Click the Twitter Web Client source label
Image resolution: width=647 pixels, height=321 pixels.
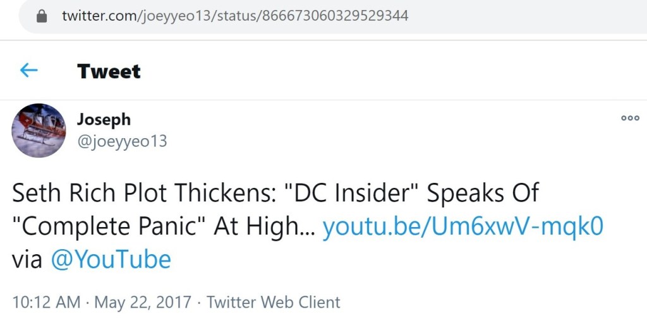tap(273, 302)
